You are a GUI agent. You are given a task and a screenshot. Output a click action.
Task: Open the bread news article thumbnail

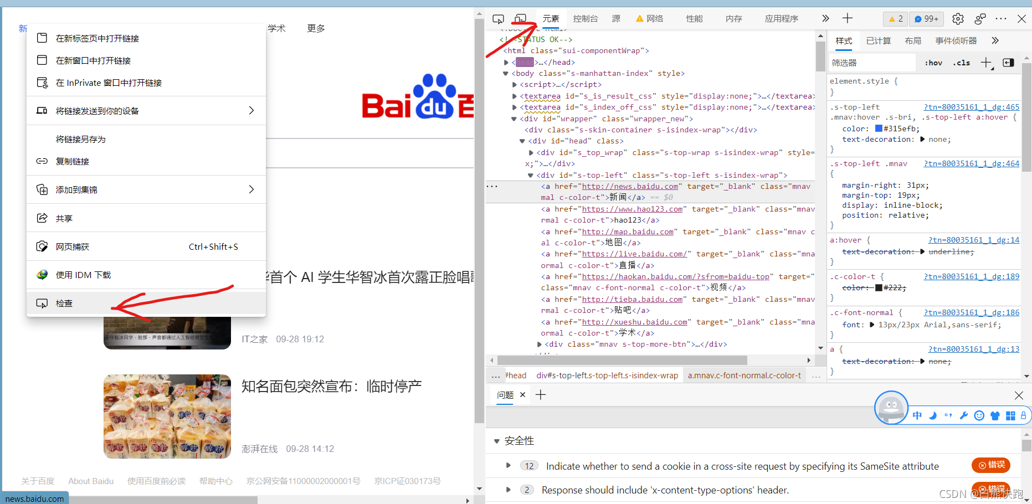click(x=167, y=416)
